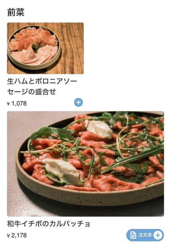Open the 和牛イチボのカルパッチョ large photo

[85, 164]
